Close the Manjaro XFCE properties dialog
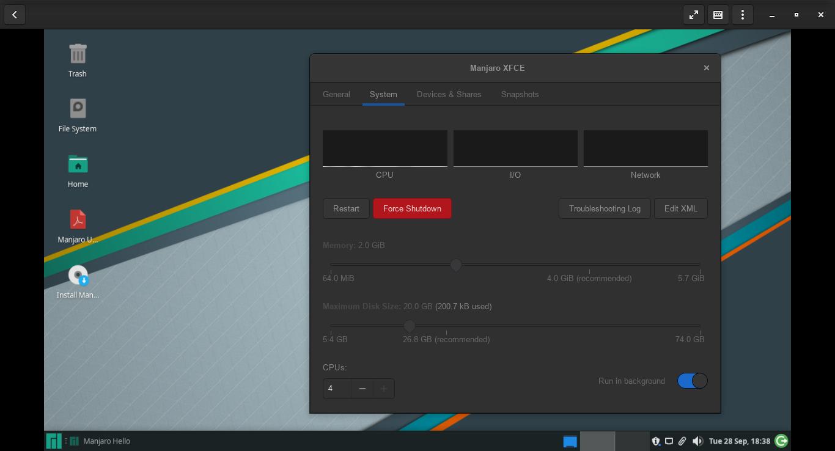The height and width of the screenshot is (451, 835). [x=707, y=68]
